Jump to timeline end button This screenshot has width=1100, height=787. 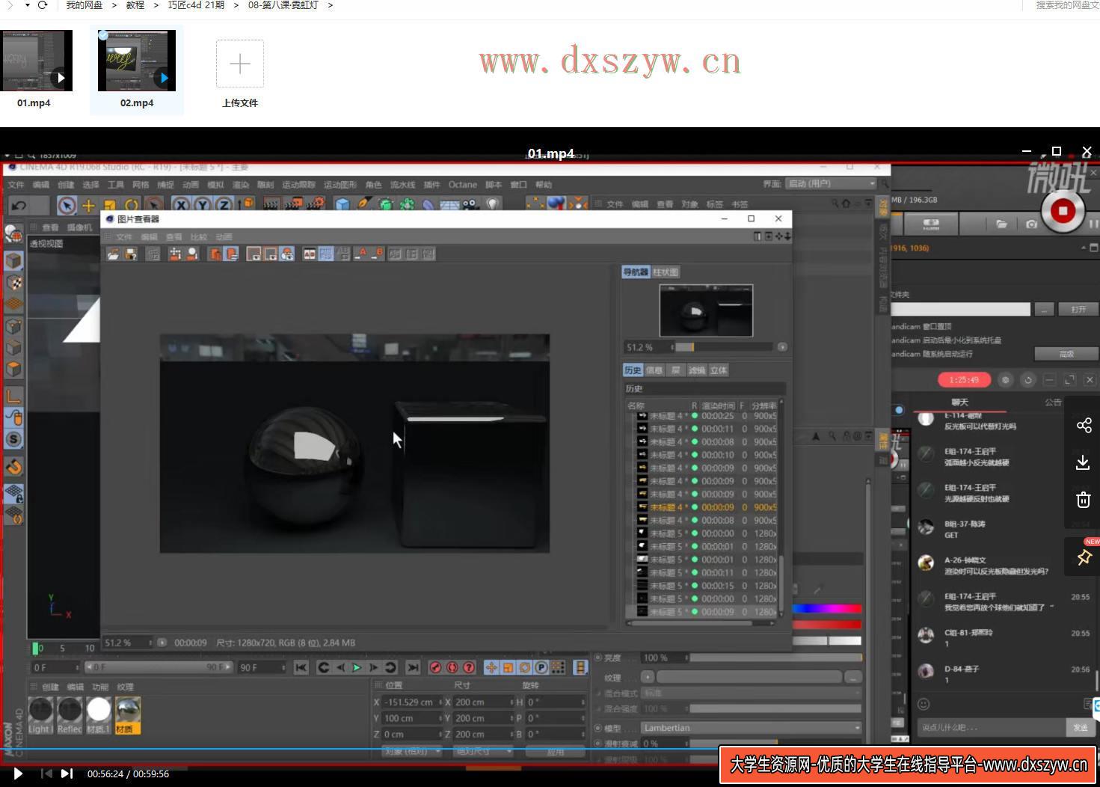pos(413,667)
